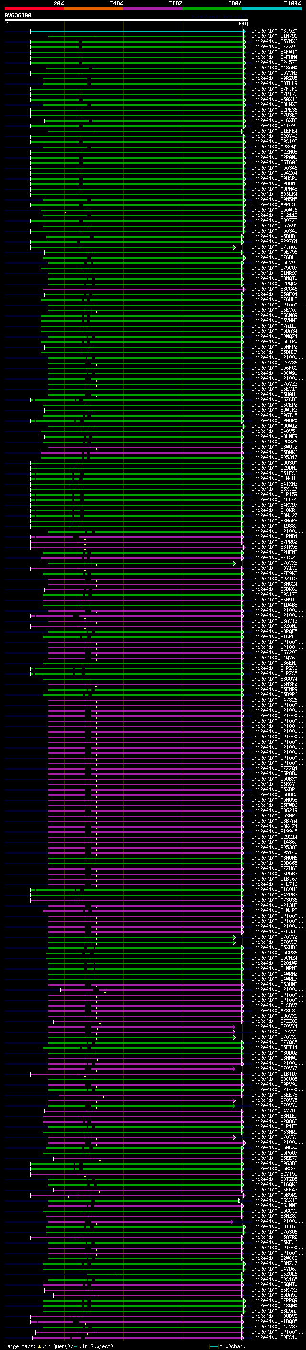
Task: Select hit label UniRef100_Q8LNX8
Action: point(274,105)
